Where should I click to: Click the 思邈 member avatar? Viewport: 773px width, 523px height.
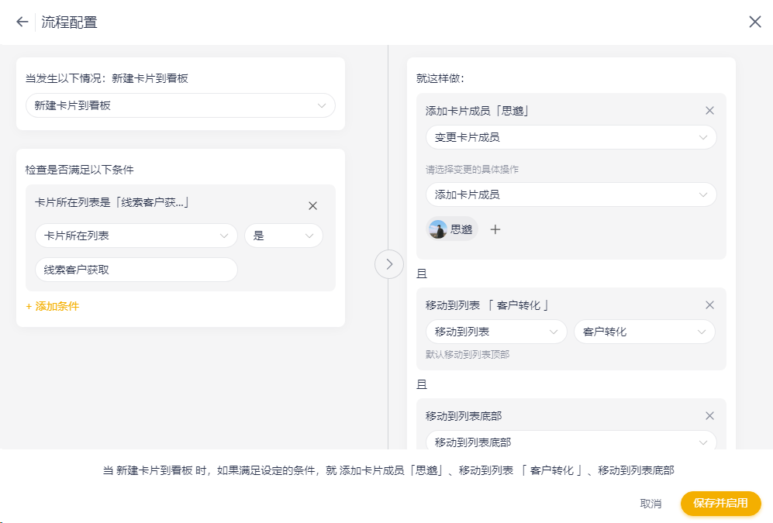click(438, 229)
